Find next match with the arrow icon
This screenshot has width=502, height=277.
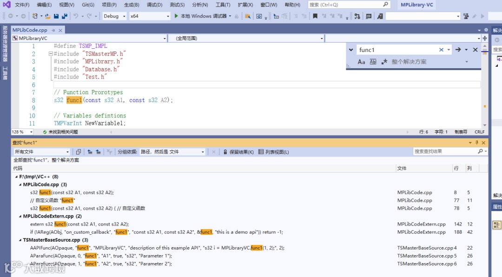coord(458,50)
